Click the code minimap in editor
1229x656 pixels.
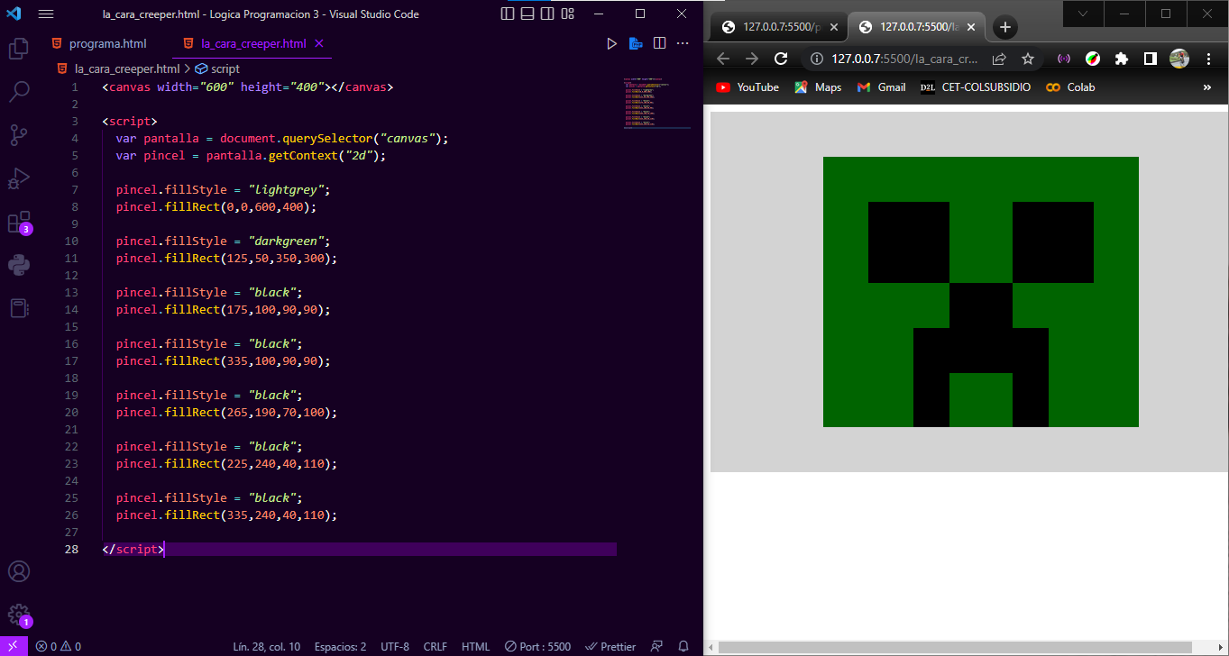pyautogui.click(x=656, y=105)
